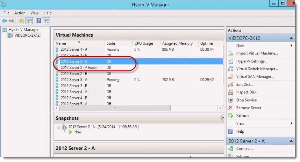
Task: Click the Up one level folder icon
Action: tap(21, 21)
